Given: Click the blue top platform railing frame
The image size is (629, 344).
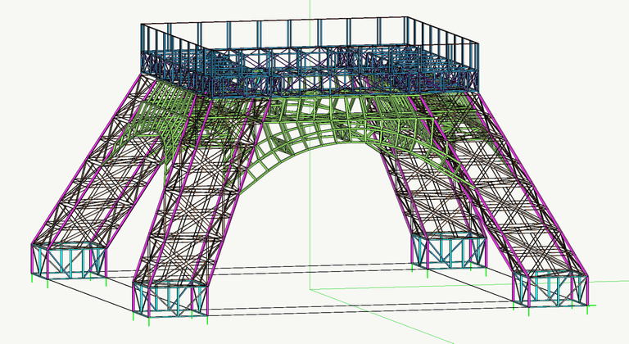Looking at the screenshot, I should [x=310, y=57].
